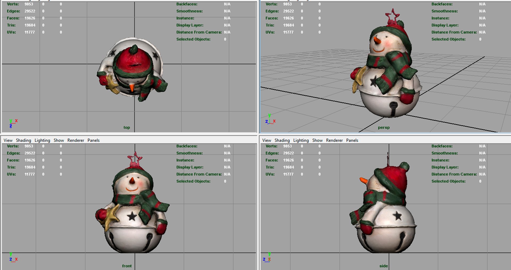Click 'Selected Objects:' label in the top view
Screen dimensions: 511x270
tap(193, 39)
